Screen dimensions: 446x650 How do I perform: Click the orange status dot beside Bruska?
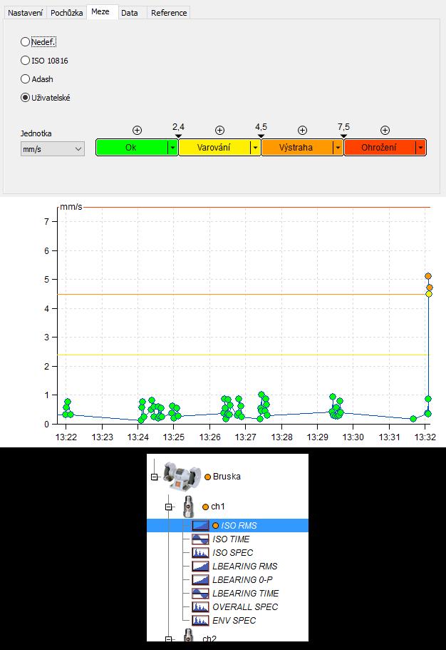(208, 477)
